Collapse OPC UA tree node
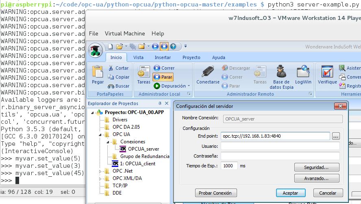This screenshot has height=204, width=361. coord(100,135)
